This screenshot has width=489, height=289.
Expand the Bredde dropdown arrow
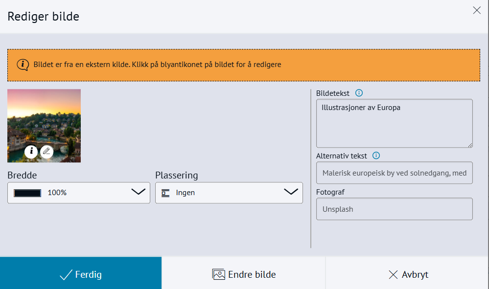point(139,192)
